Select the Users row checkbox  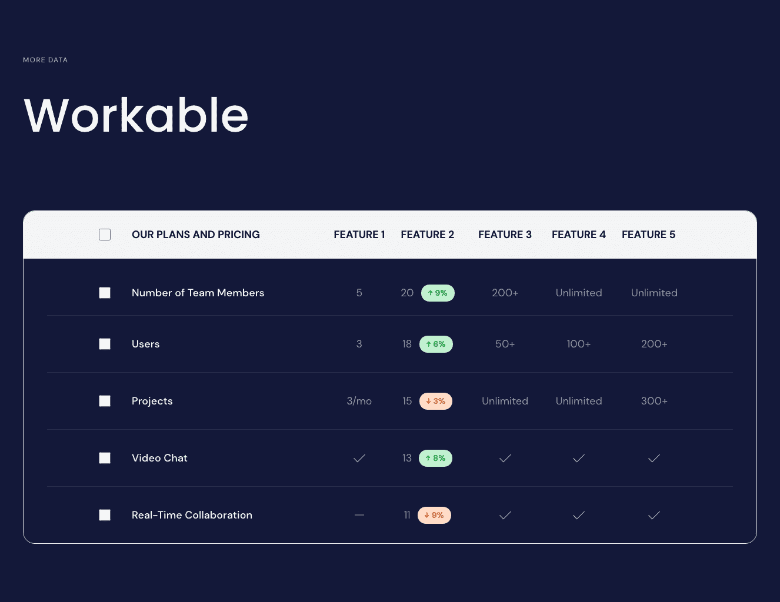(105, 344)
